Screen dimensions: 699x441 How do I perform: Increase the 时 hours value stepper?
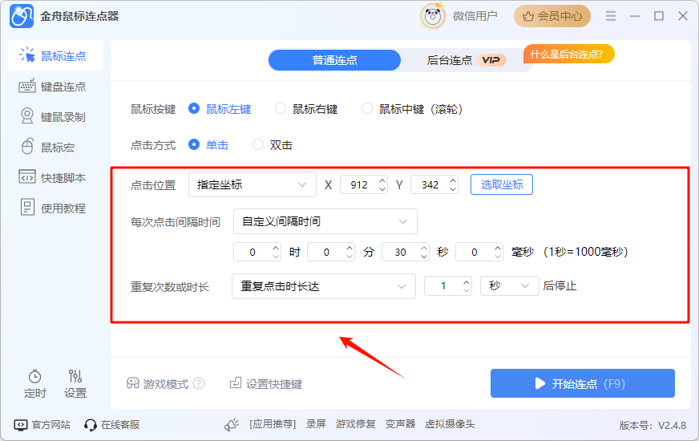pos(276,248)
